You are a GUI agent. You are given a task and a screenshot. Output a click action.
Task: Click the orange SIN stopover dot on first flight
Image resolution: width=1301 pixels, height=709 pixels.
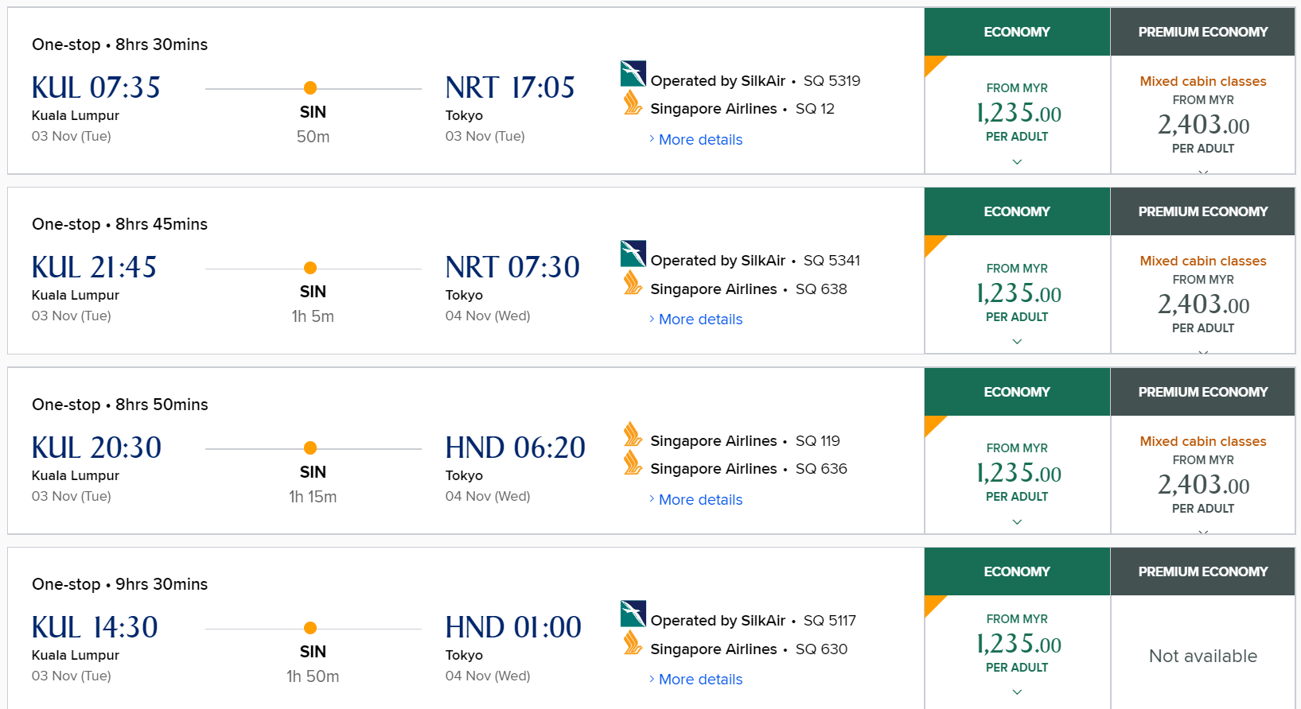(x=310, y=87)
